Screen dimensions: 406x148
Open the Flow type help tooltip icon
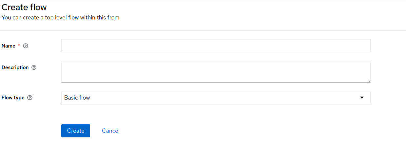click(x=30, y=98)
